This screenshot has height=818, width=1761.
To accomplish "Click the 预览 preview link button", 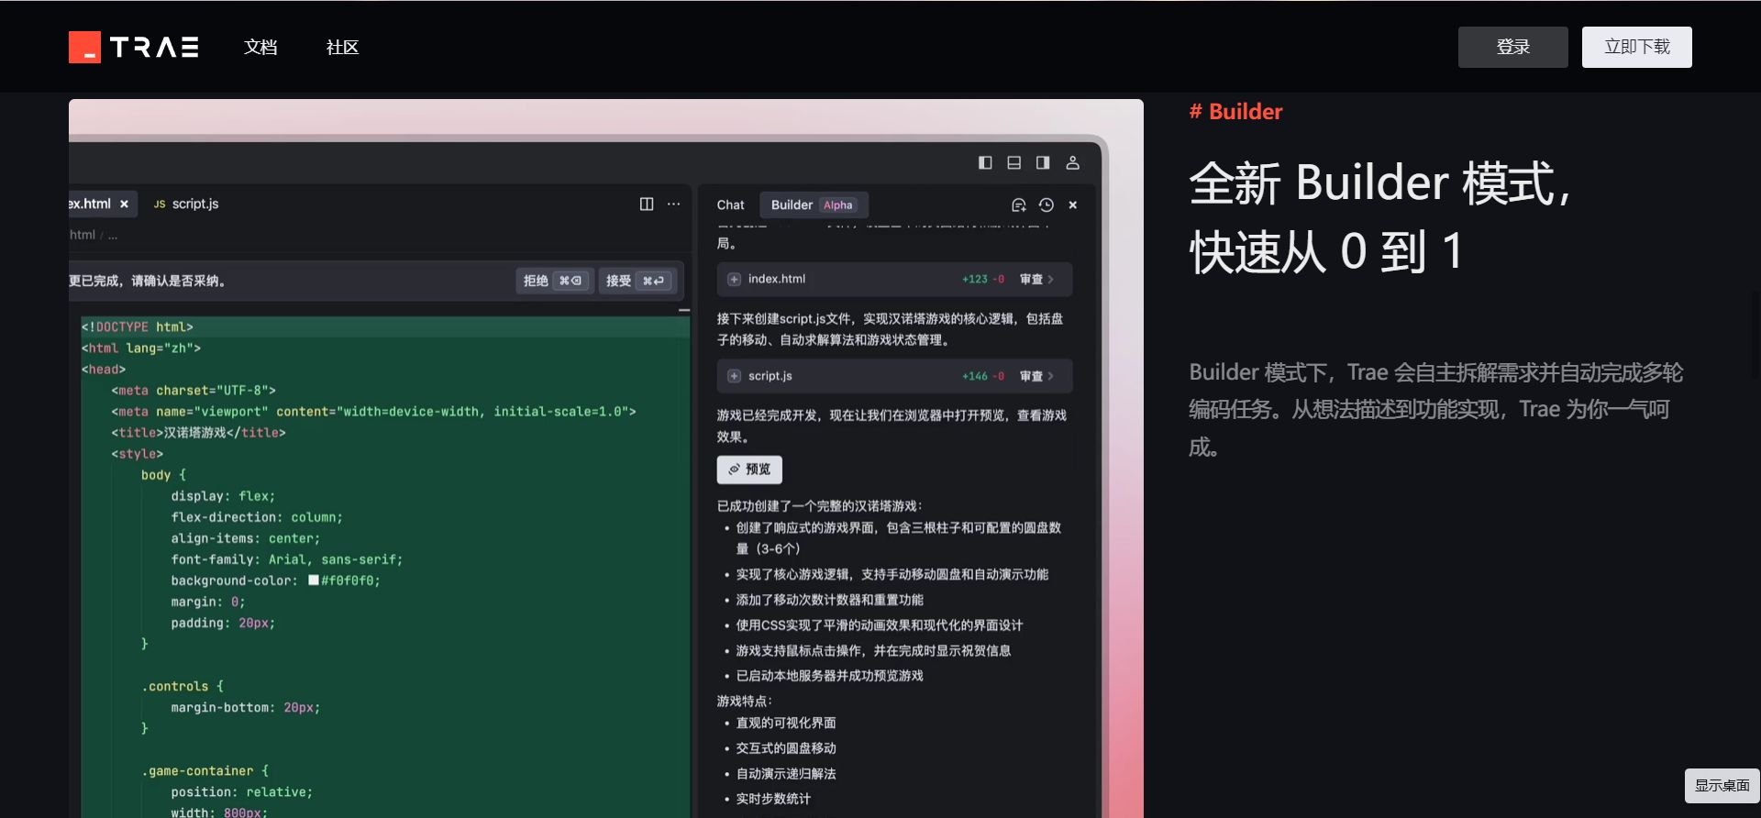I will tap(749, 470).
